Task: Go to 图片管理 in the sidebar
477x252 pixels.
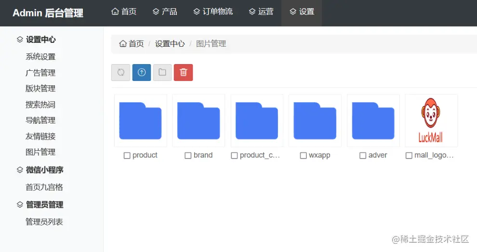Action: (40, 152)
